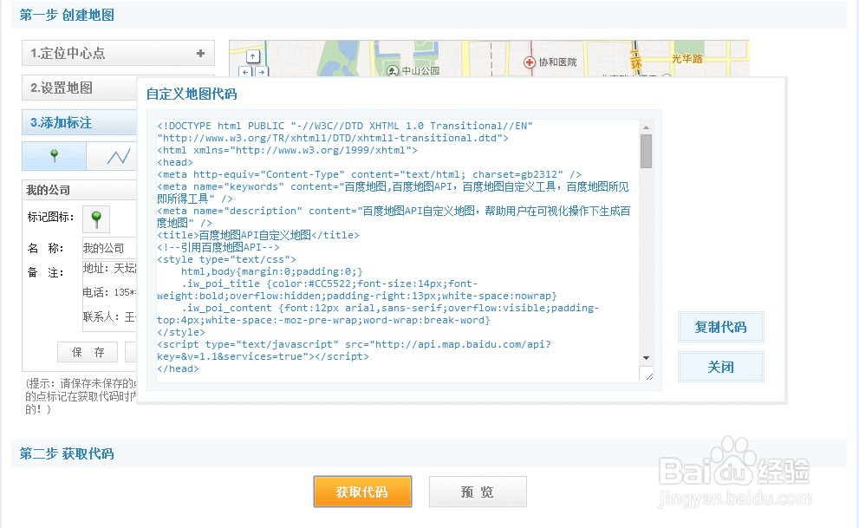
Task: Copy the map code with 复制代码
Action: coord(720,327)
